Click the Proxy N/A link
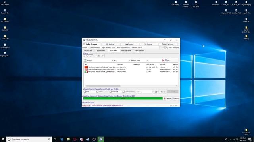 (86, 105)
